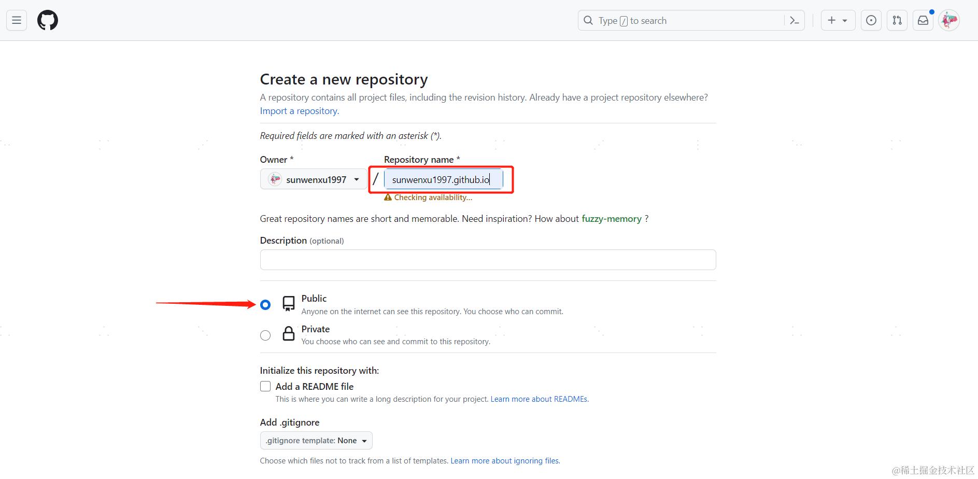
Task: Click the search magnifier icon
Action: point(588,20)
